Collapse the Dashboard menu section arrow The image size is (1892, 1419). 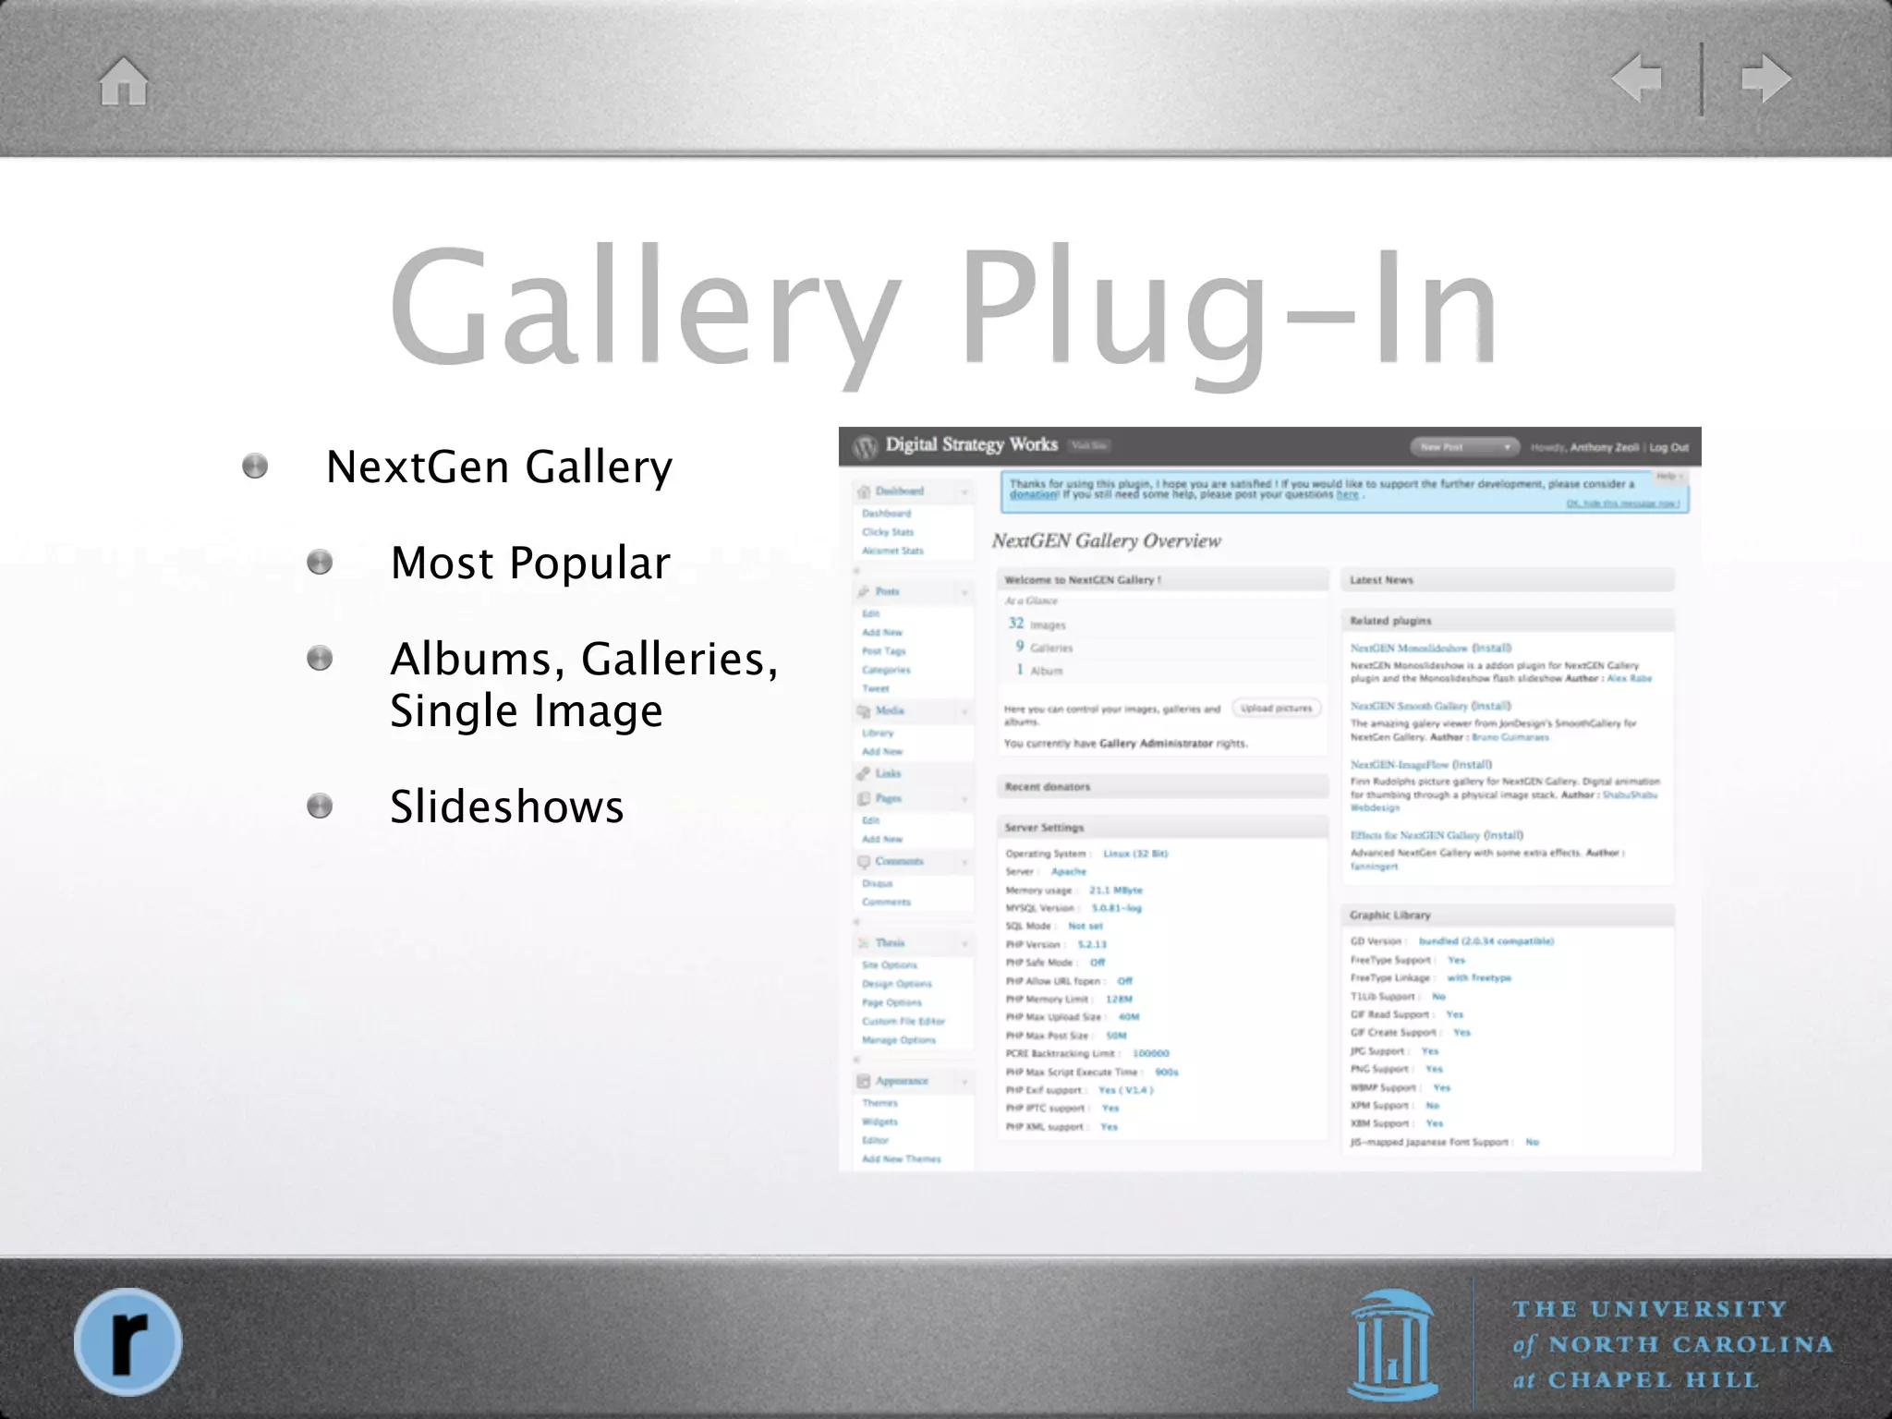click(964, 492)
